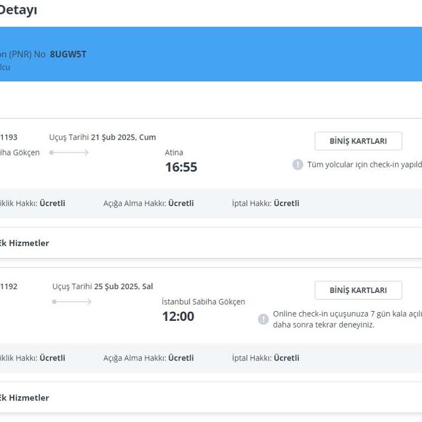Image resolution: width=422 pixels, height=422 pixels.
Task: Click the PNR code 8UGW5T
Action: pyautogui.click(x=68, y=54)
